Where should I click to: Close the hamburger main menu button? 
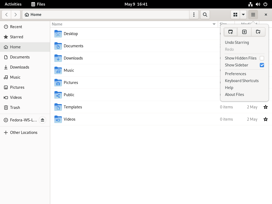pyautogui.click(x=253, y=15)
